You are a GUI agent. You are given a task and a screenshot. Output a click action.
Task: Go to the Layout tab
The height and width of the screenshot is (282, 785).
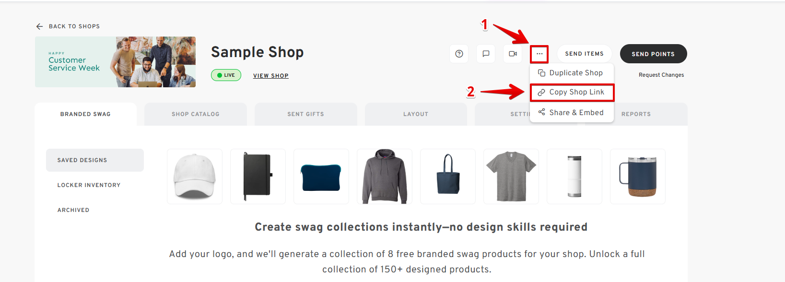[x=416, y=114]
